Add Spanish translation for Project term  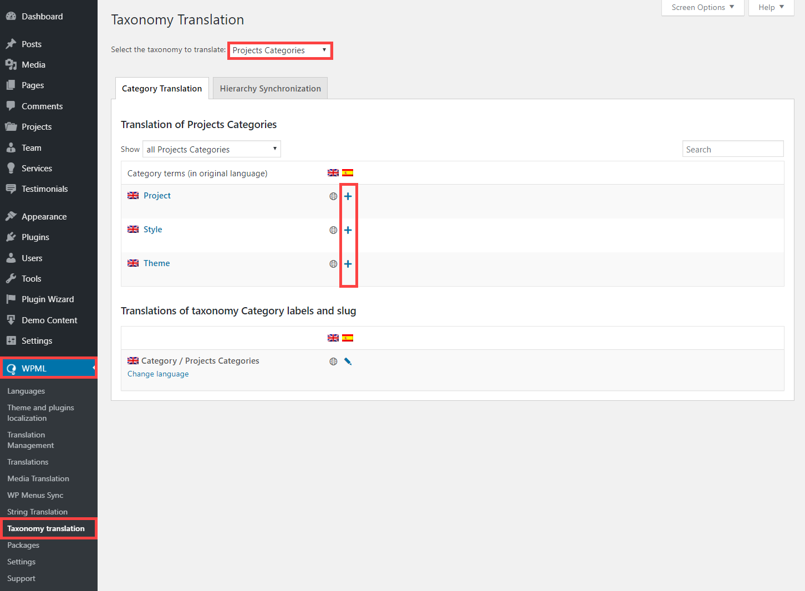pos(348,196)
